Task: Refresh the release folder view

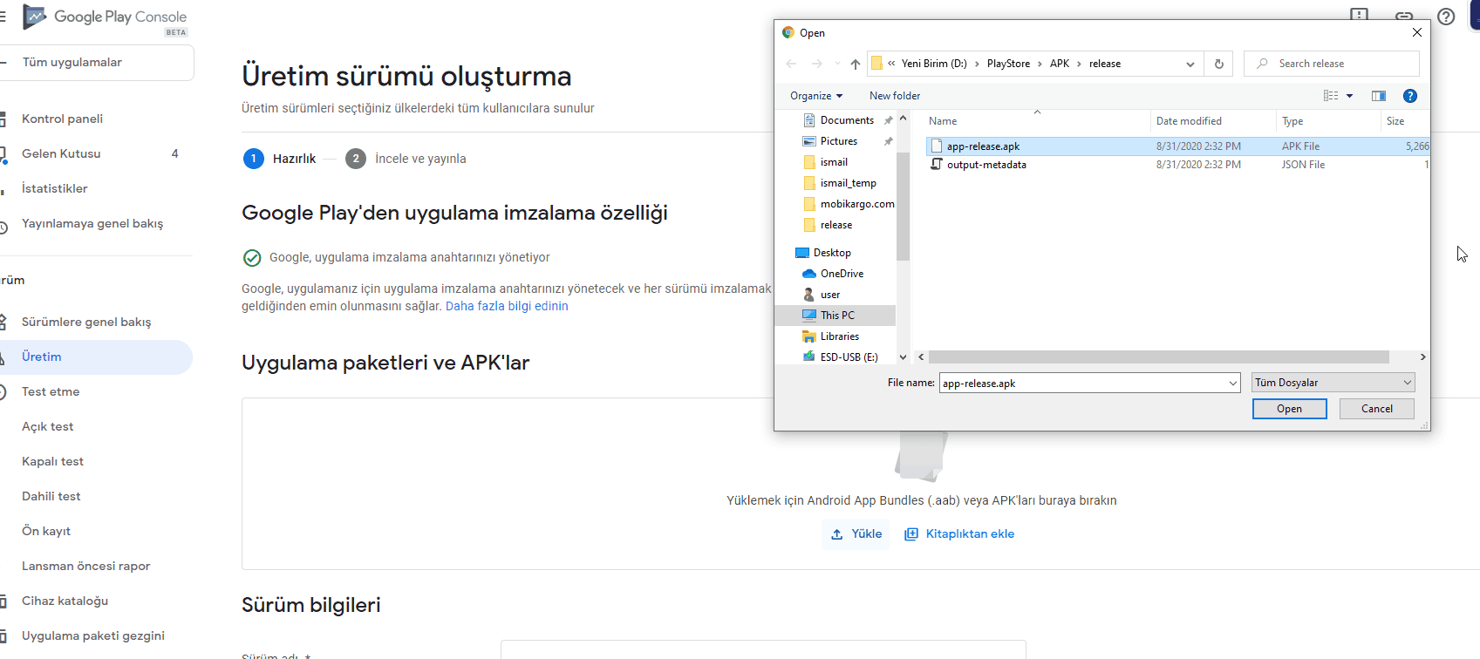Action: click(1219, 64)
